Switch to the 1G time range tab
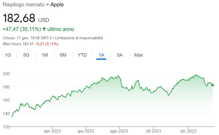 8,55
